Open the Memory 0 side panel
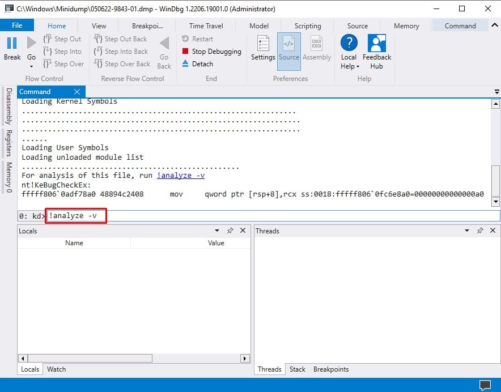Screen dimensions: 501x392 tap(9, 177)
